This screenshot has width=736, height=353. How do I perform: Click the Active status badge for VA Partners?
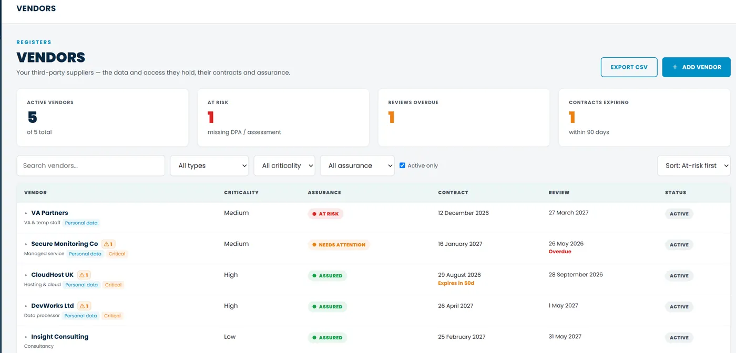coord(679,214)
